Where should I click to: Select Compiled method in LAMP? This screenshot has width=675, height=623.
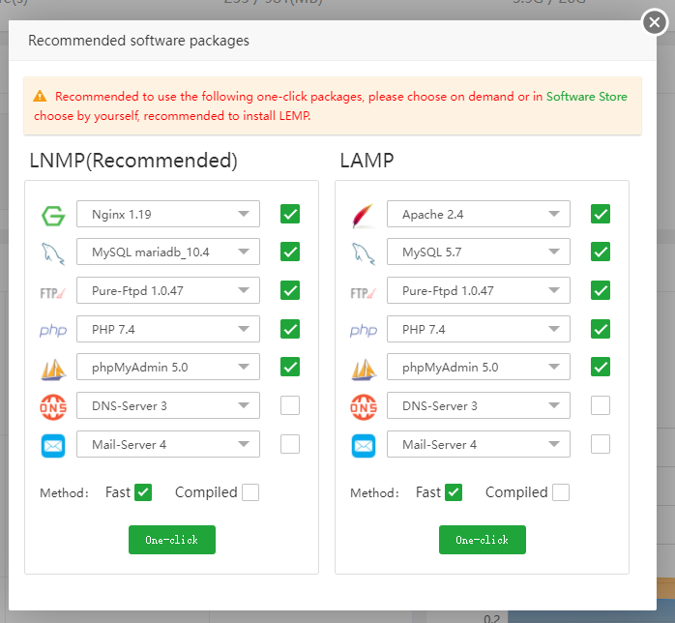[561, 492]
